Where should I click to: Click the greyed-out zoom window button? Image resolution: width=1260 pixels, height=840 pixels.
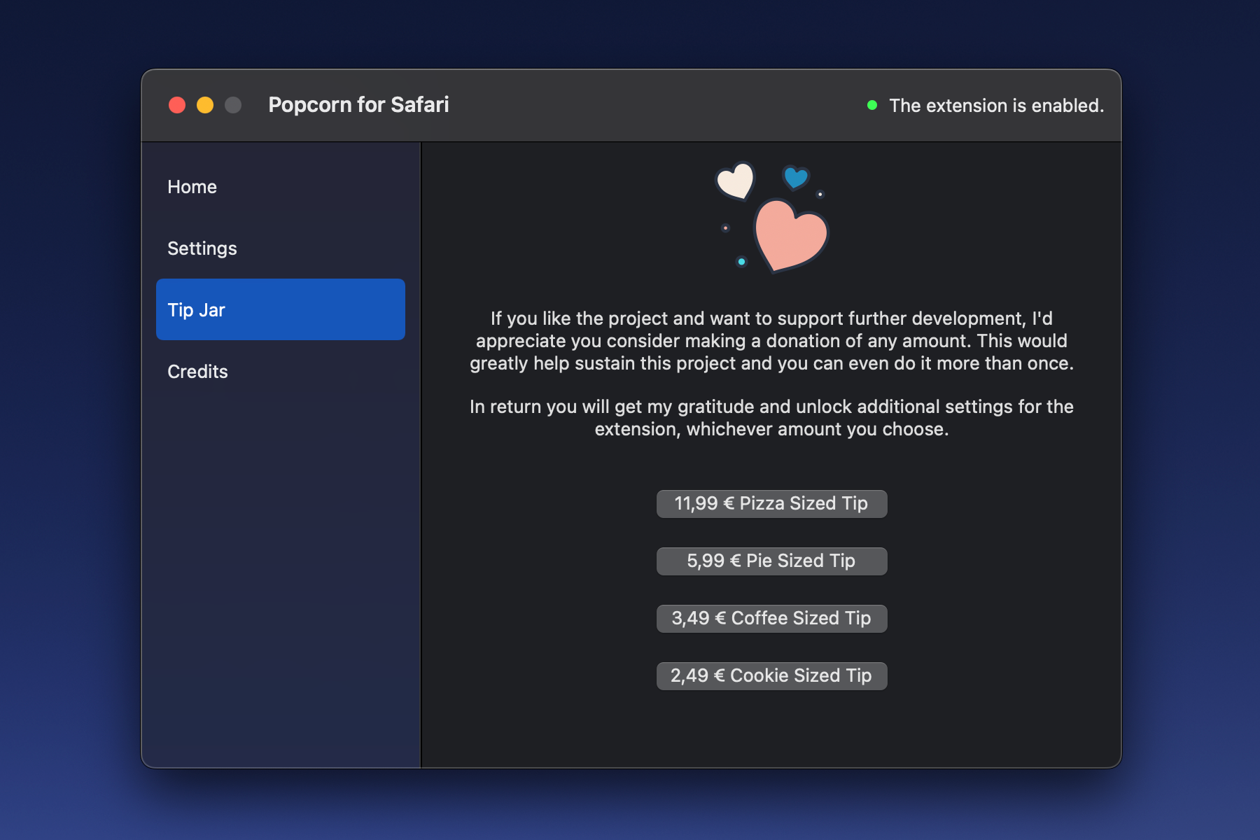(233, 105)
